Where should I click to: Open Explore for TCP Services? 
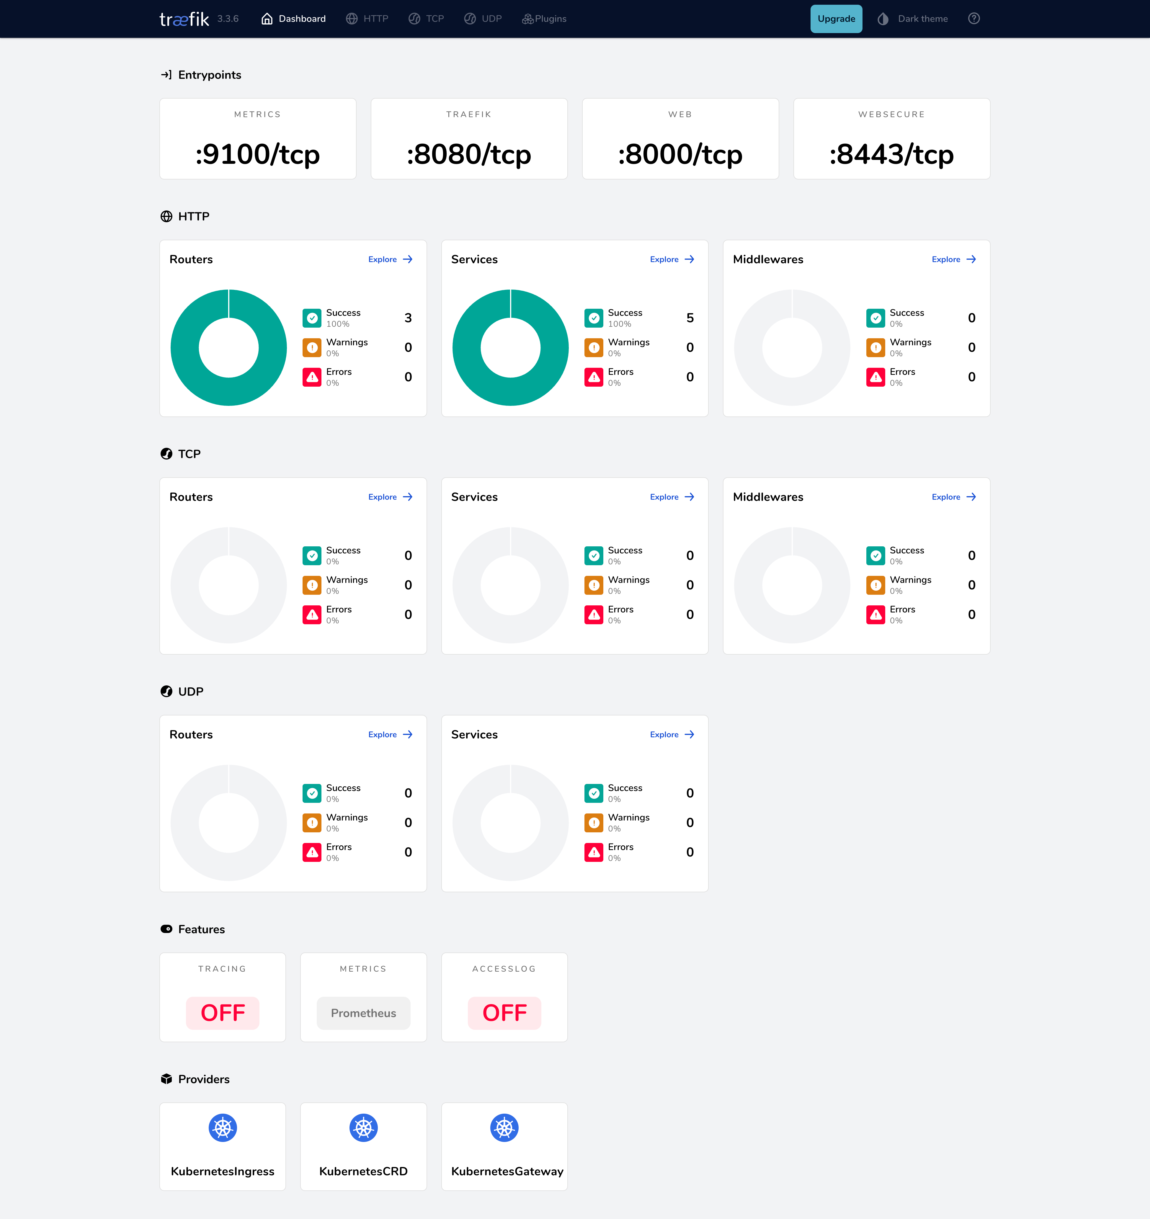coord(671,497)
